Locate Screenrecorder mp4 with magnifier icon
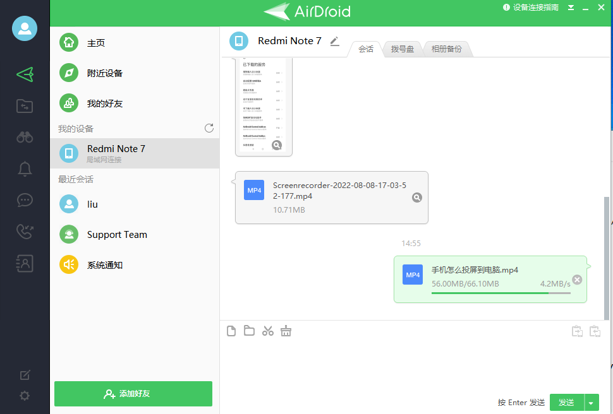The image size is (613, 414). 417,198
